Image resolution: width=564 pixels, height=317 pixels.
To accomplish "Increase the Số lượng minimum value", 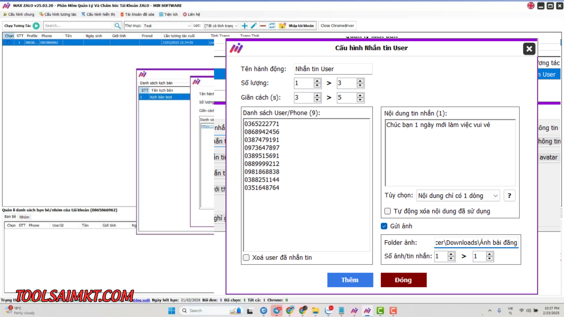I will [317, 81].
